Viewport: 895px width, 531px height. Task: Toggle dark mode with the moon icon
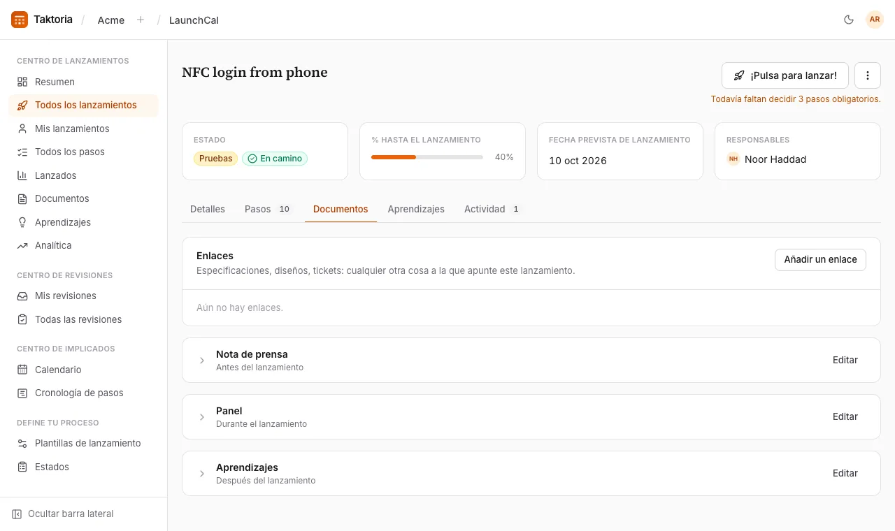tap(849, 20)
